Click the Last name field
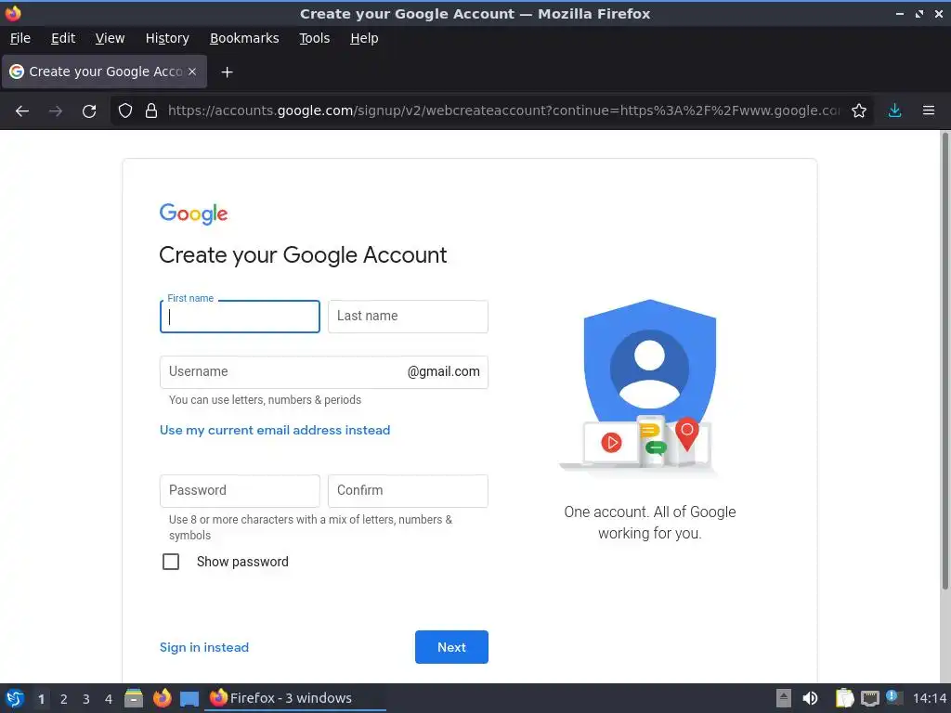This screenshot has width=951, height=713. pyautogui.click(x=408, y=317)
